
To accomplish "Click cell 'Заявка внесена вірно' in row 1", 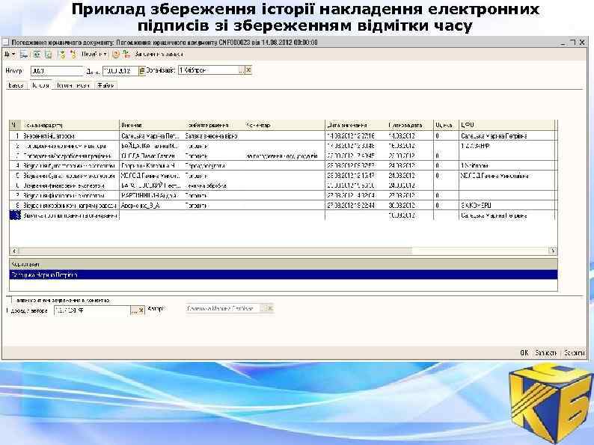I will coord(214,135).
